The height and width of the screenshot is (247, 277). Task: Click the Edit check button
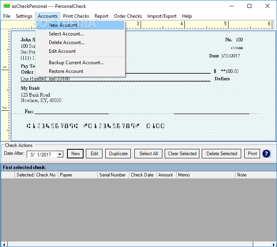coord(94,154)
